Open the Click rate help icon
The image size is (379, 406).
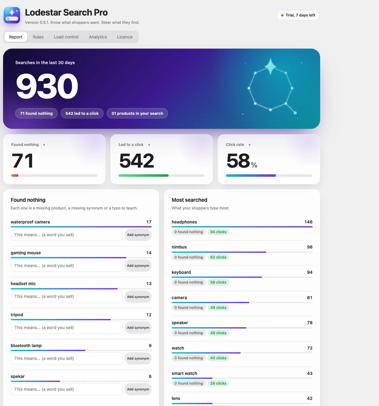pos(250,145)
